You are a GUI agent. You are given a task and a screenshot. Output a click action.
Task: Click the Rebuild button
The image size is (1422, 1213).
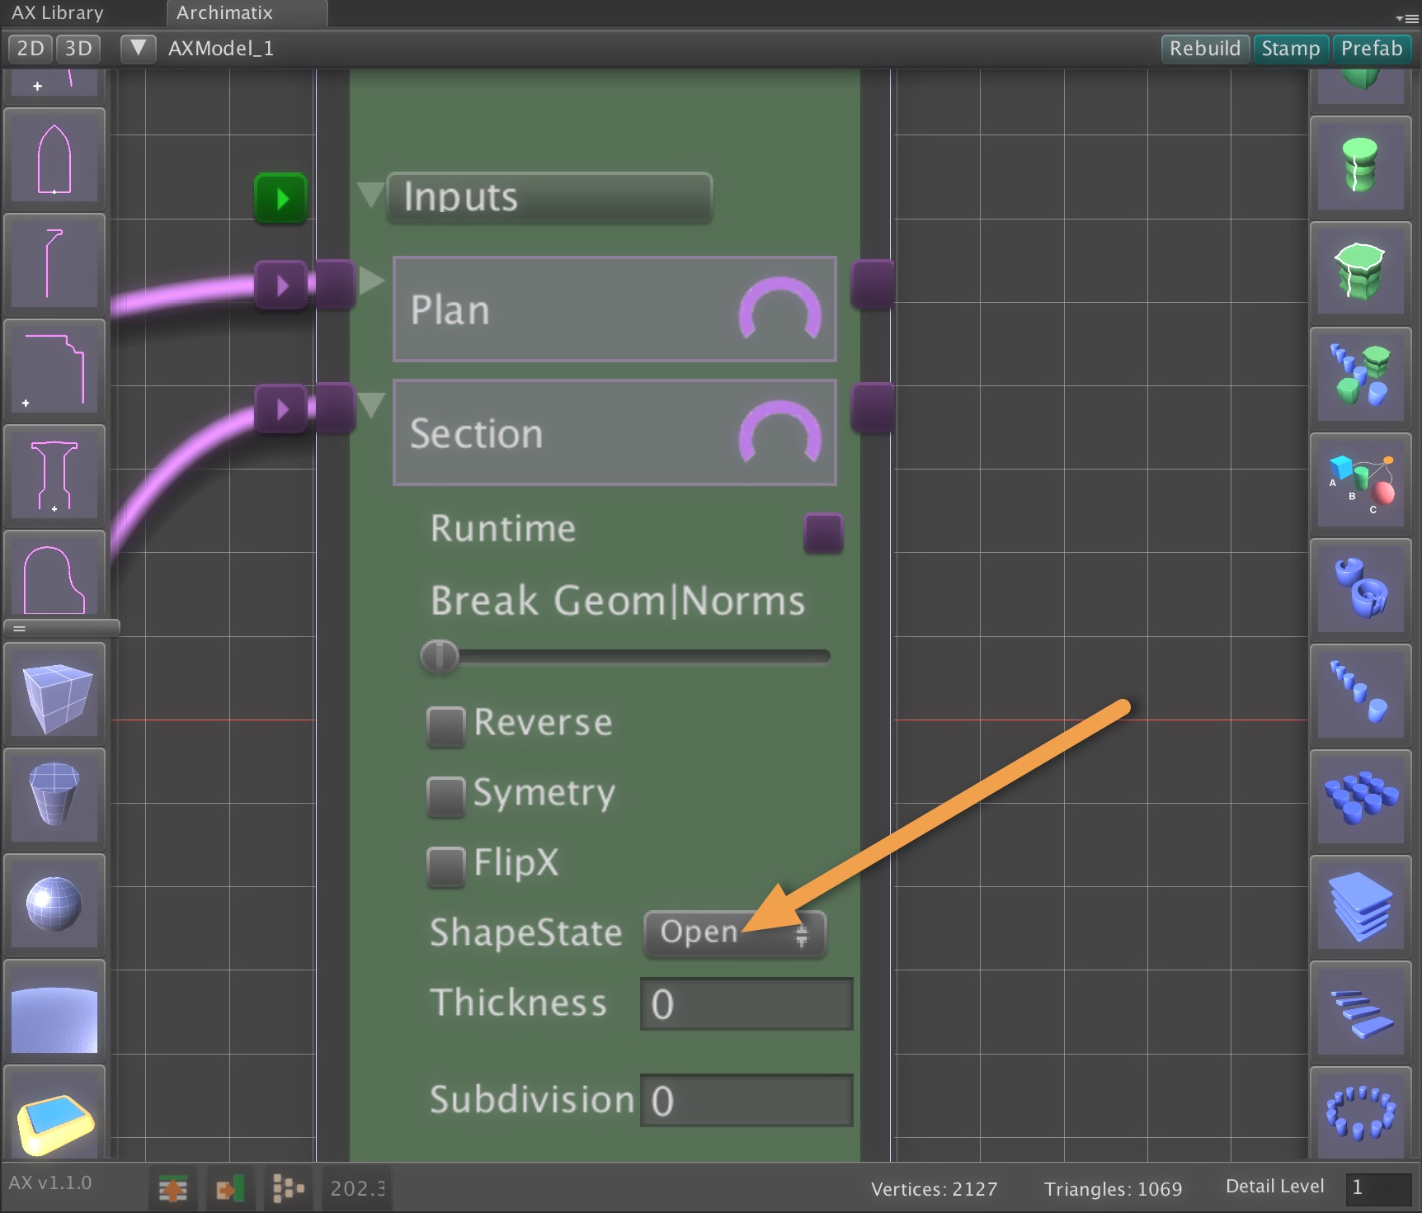1205,49
